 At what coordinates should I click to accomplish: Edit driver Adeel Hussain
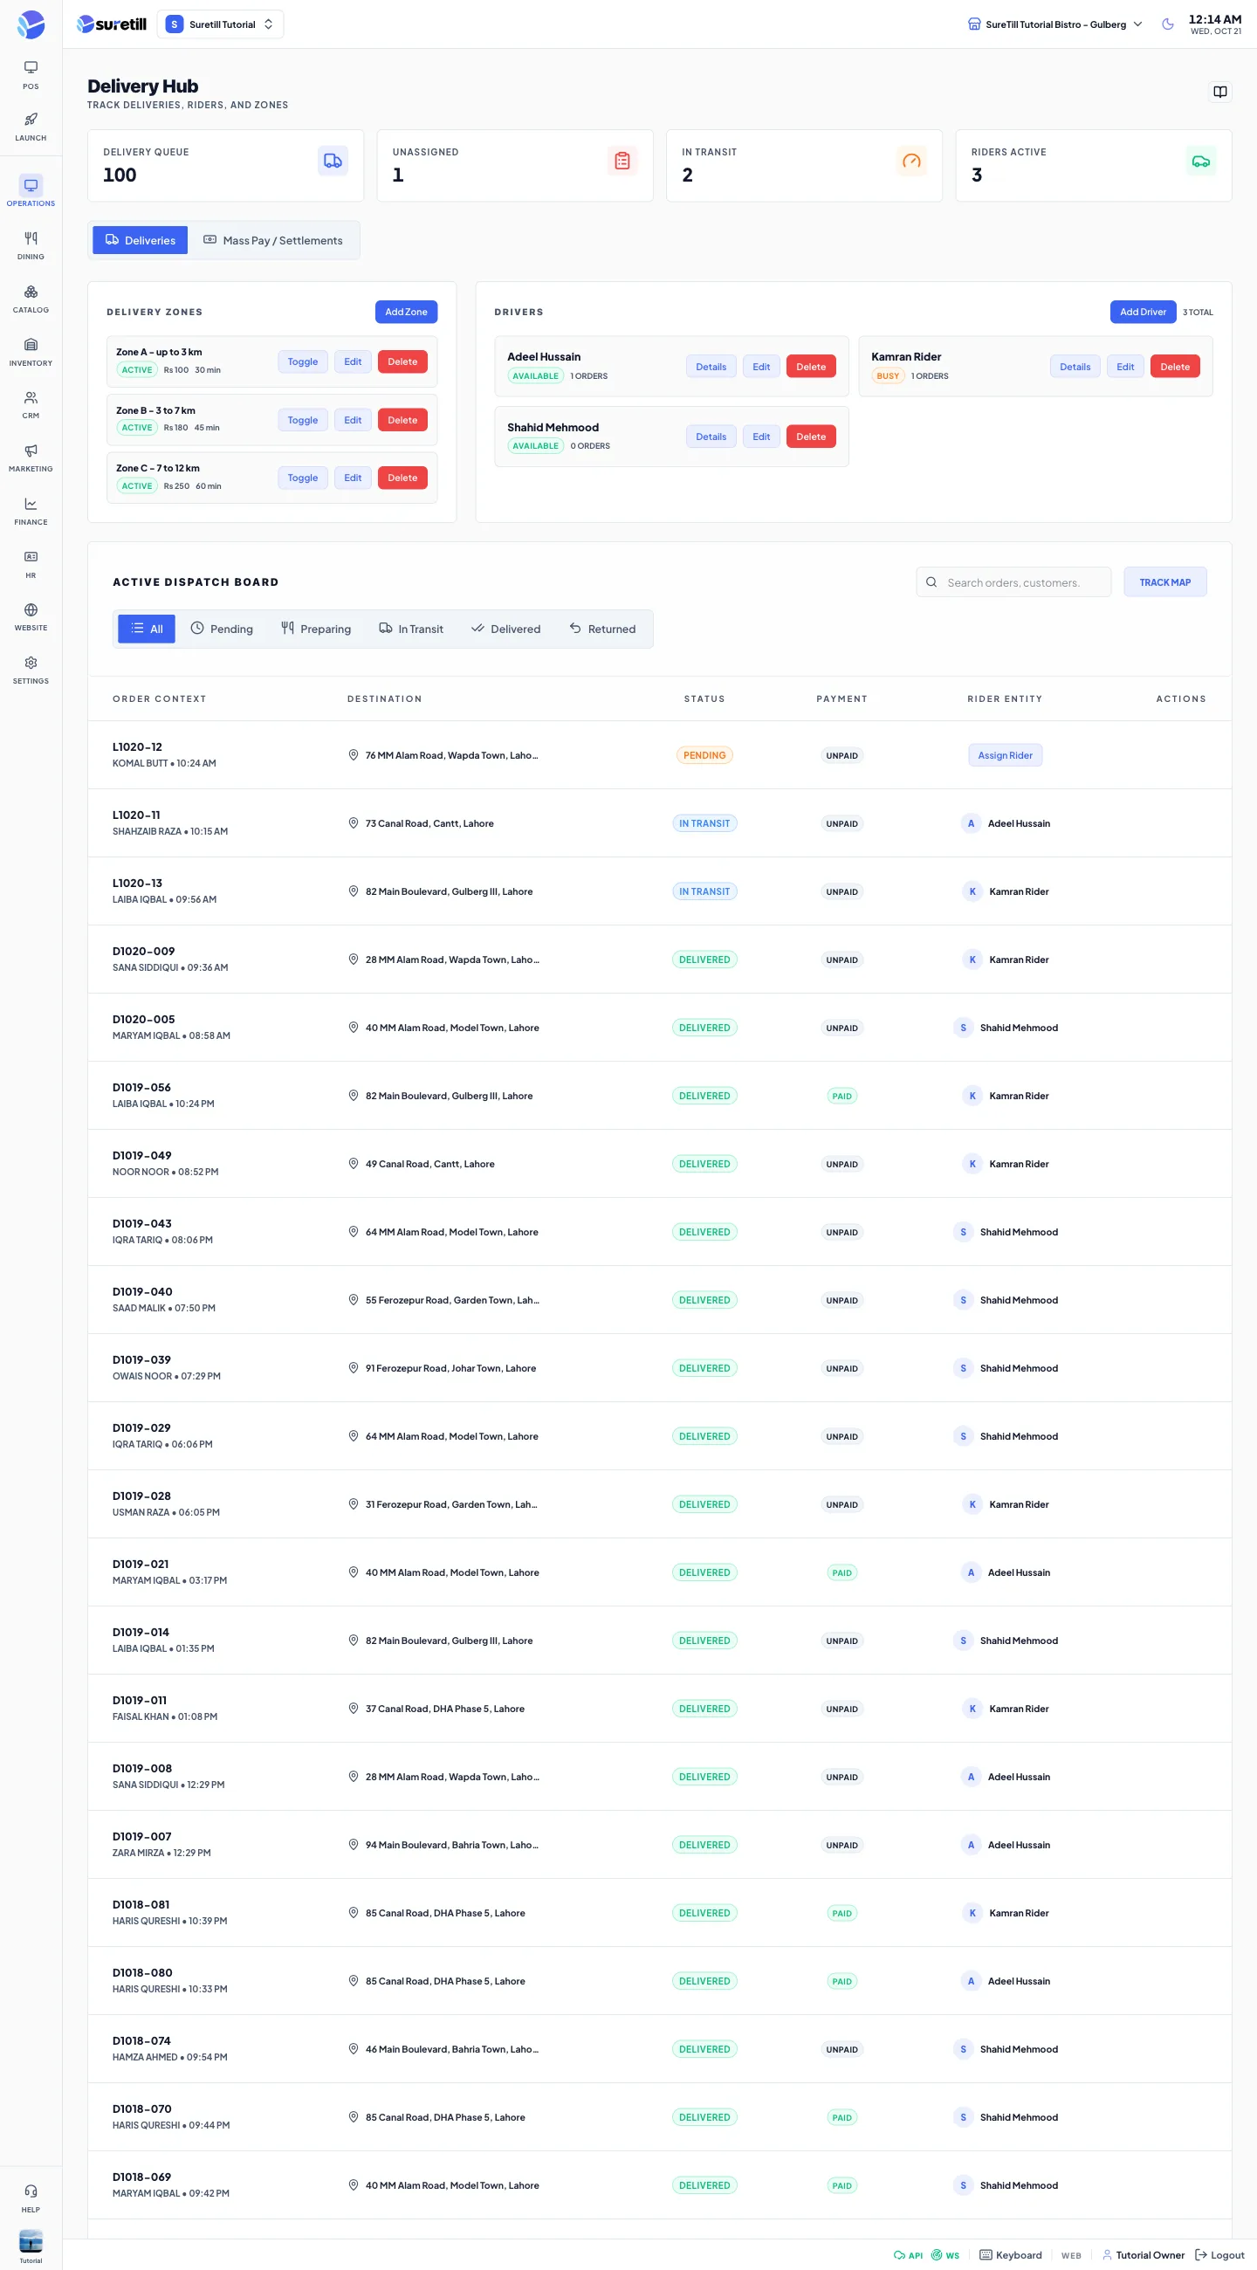pos(761,367)
